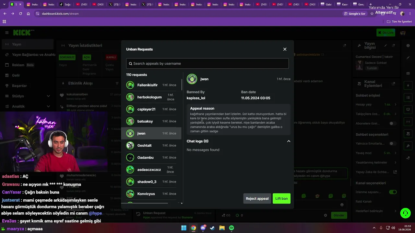Open the emoji picker in chat input
Screen dimensions: 415x233
(x=342, y=205)
